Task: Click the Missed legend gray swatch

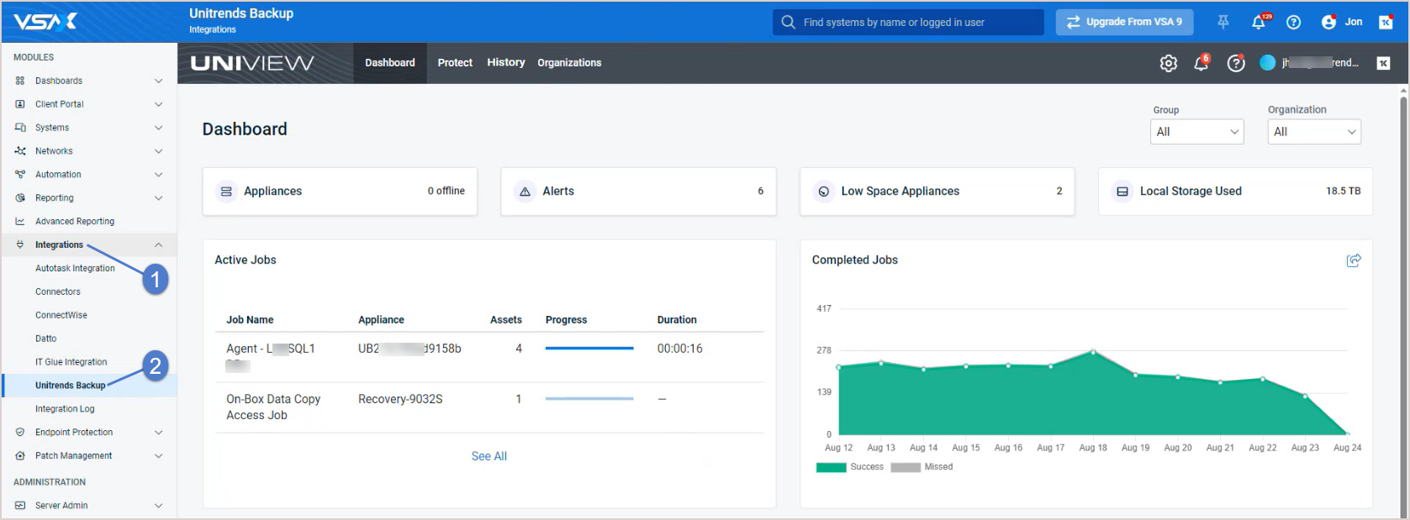Action: [x=906, y=467]
